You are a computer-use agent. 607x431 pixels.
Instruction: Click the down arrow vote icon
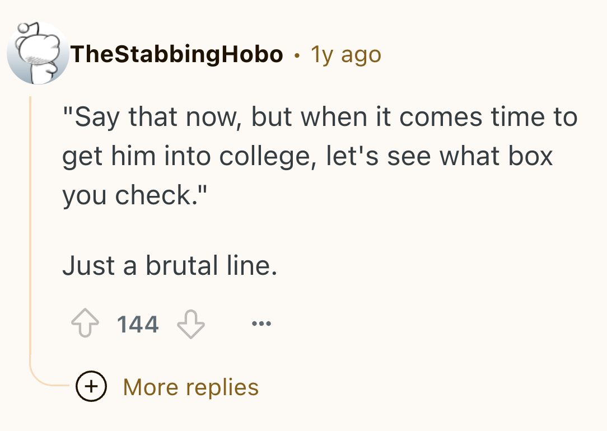(191, 324)
